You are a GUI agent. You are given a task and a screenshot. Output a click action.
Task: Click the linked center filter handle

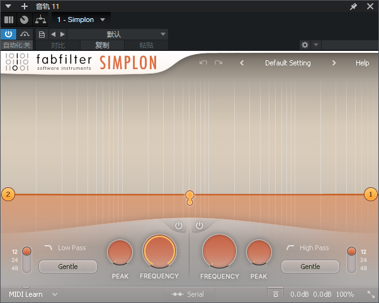[x=189, y=198]
